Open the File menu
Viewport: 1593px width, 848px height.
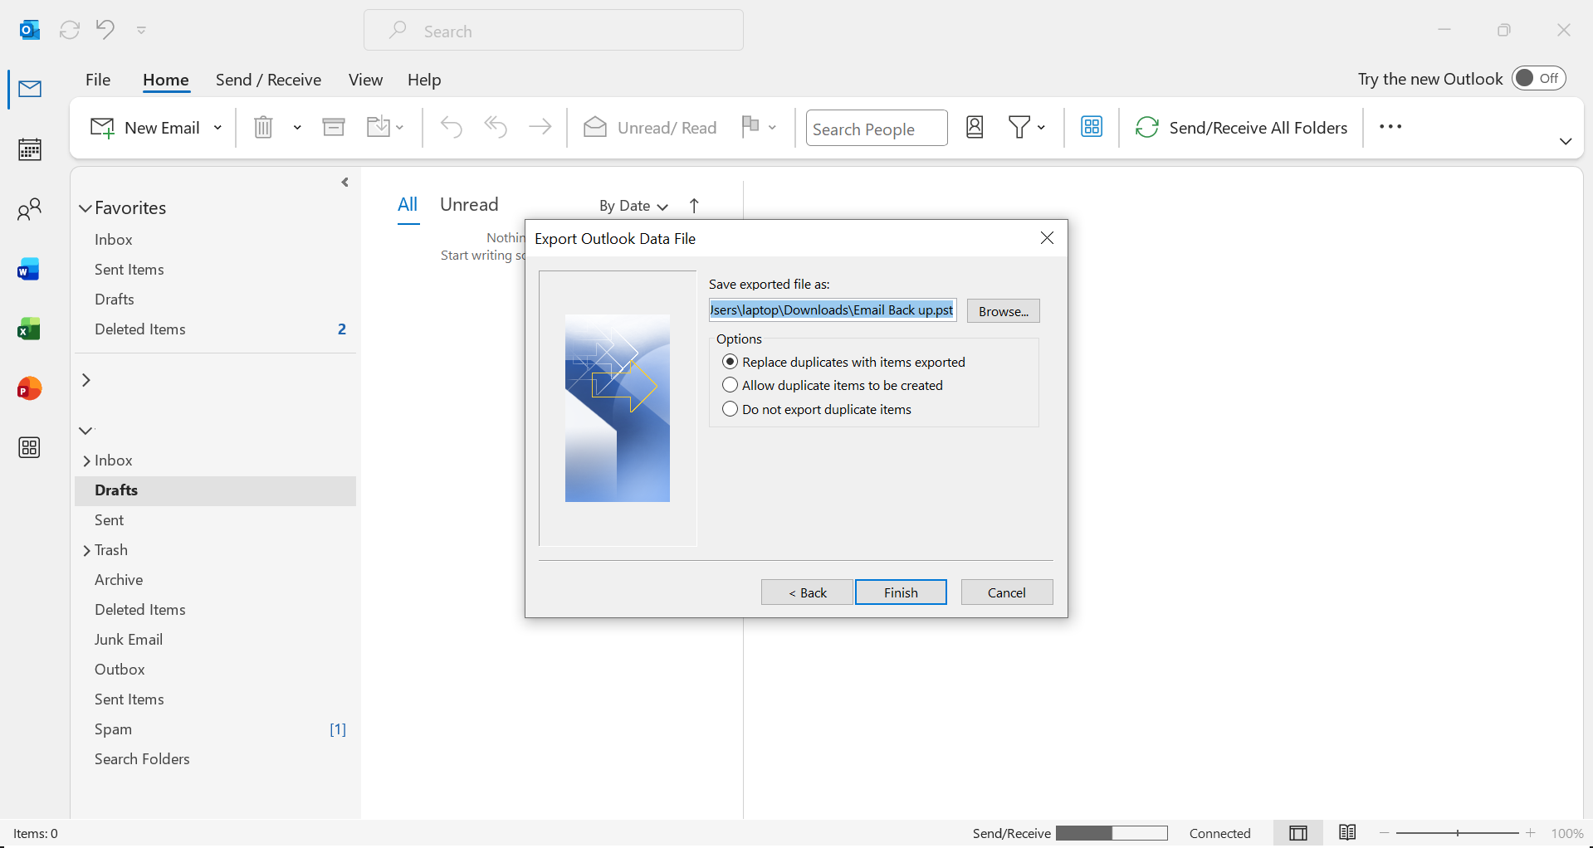[98, 80]
